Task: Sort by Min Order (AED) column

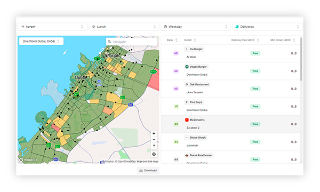Action: [x=283, y=40]
